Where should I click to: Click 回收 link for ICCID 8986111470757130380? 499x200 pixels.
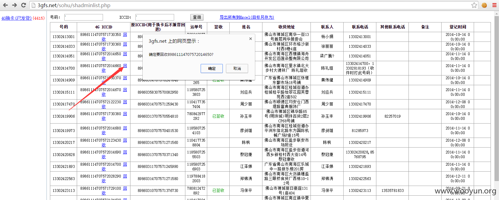click(x=125, y=114)
